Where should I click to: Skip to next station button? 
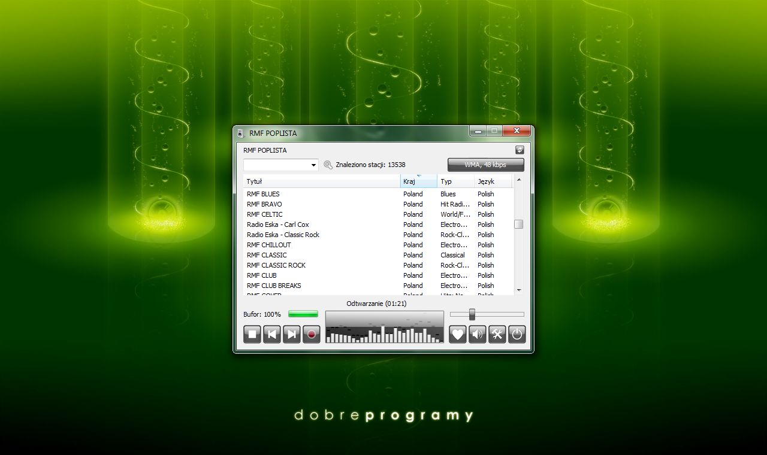click(292, 334)
